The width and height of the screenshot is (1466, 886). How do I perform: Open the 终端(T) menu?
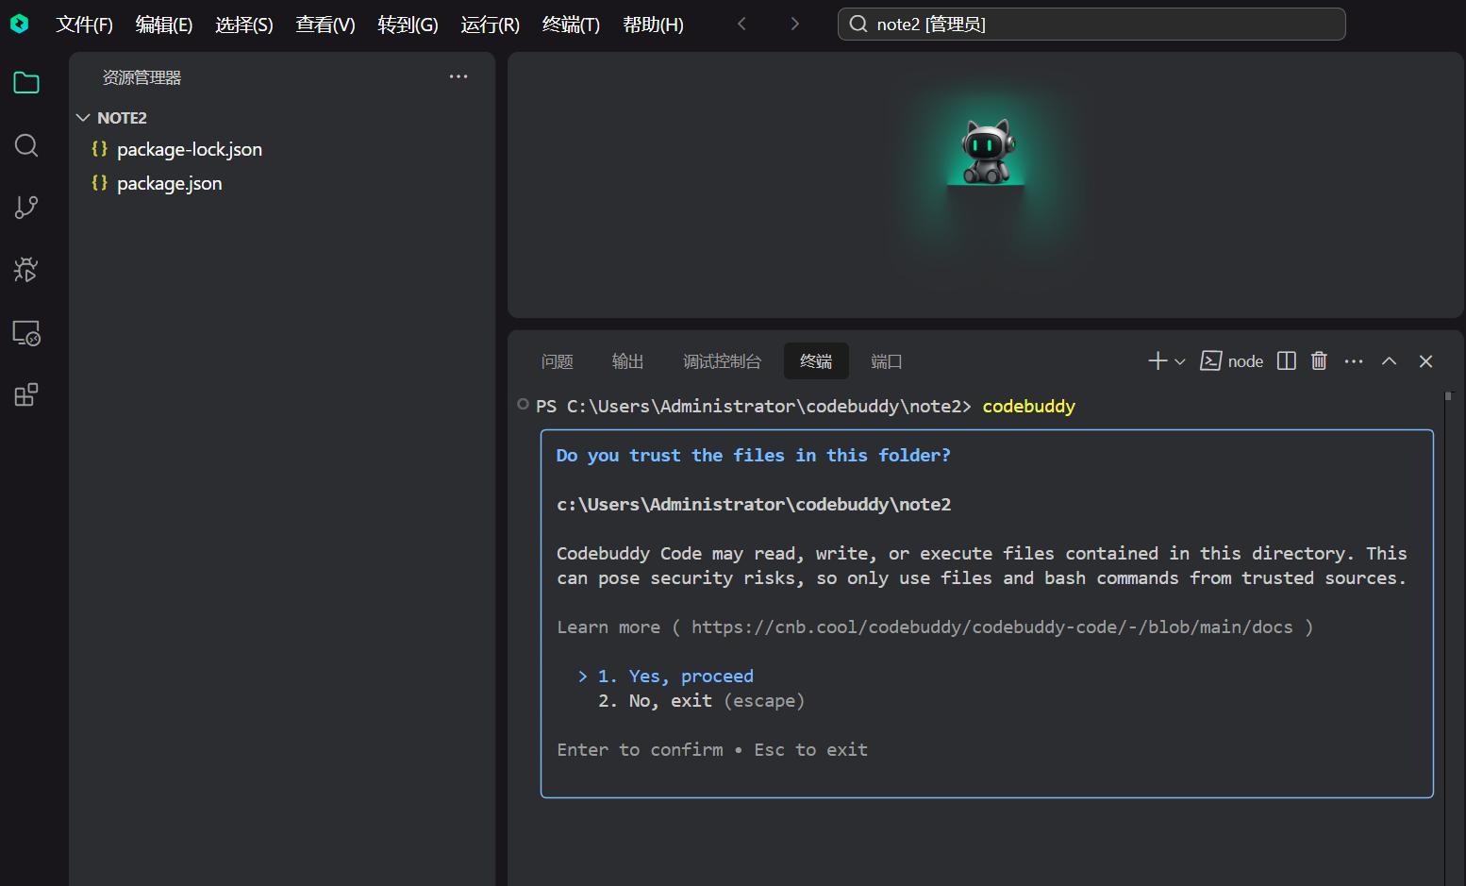tap(571, 25)
